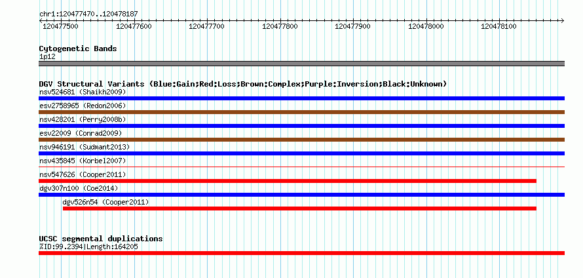Open the dgv307n100 (Coe2014) variant label
This screenshot has height=278, width=583.
click(x=79, y=188)
